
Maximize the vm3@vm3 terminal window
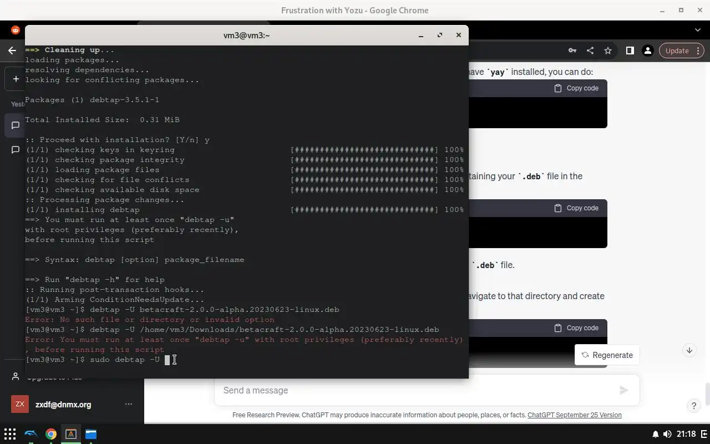(440, 35)
